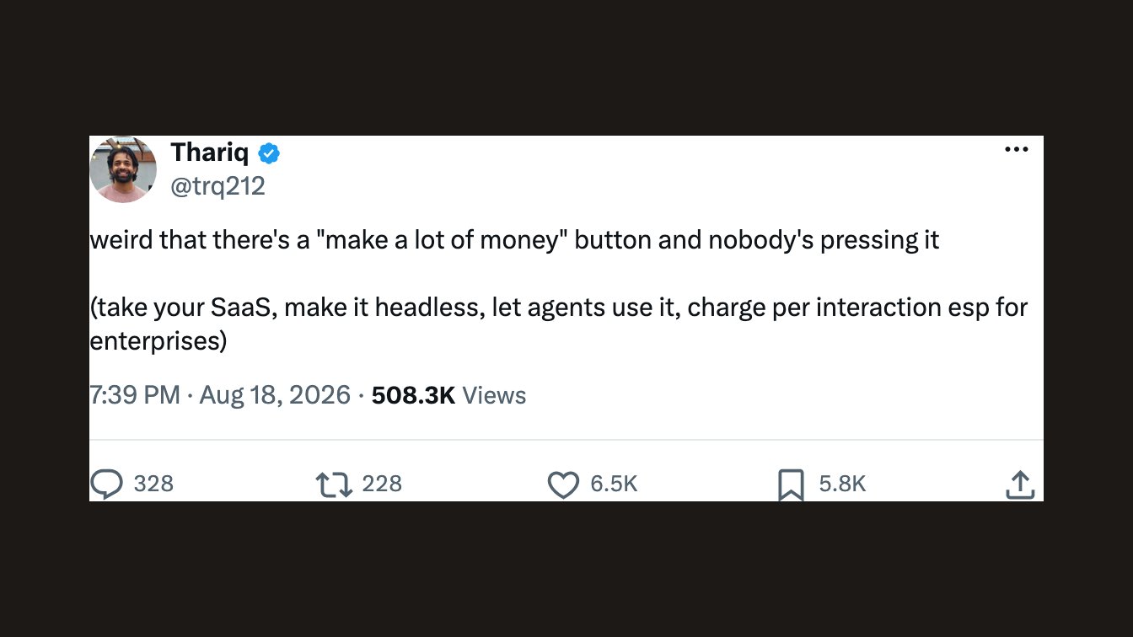The height and width of the screenshot is (637, 1133).
Task: Click the Aug 18, 2026 date
Action: (275, 395)
